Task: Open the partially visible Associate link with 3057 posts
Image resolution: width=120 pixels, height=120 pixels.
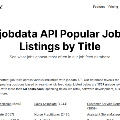Action: tap(2, 114)
